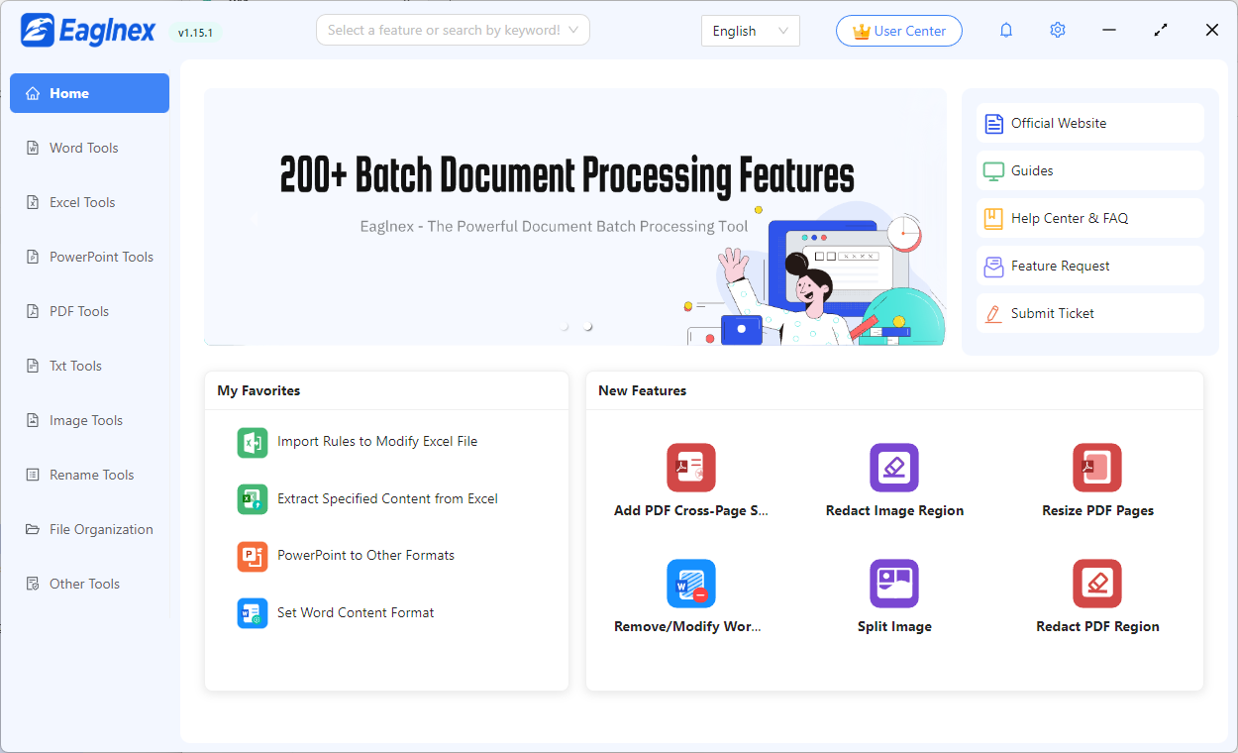Open the Redact PDF Region feature icon

point(1097,584)
